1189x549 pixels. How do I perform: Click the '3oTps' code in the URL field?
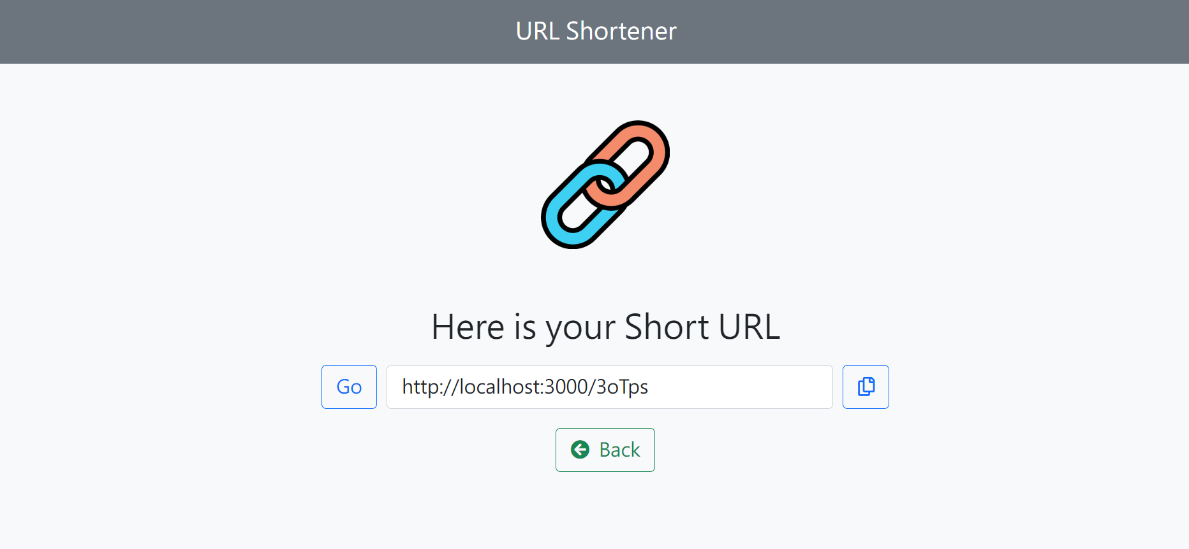click(x=622, y=387)
